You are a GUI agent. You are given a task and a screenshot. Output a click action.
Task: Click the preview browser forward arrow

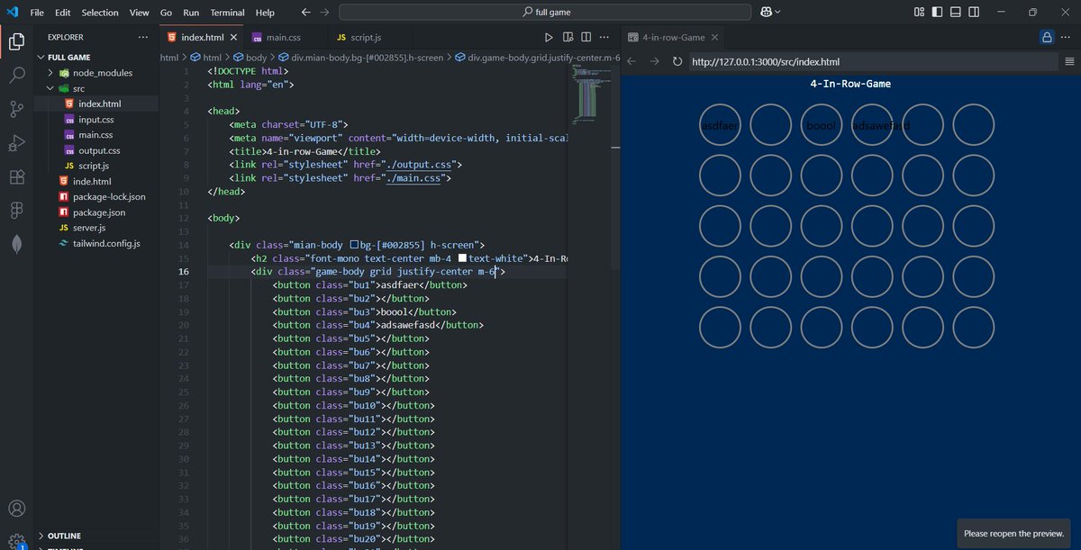pyautogui.click(x=655, y=61)
